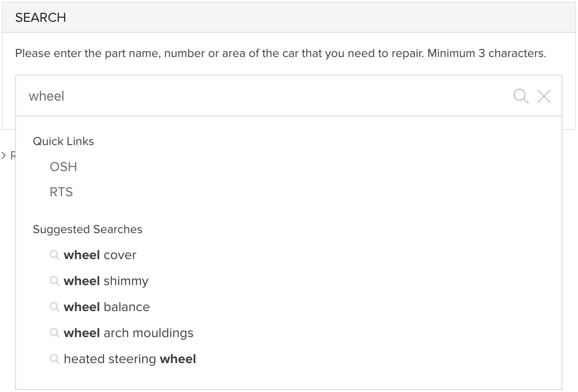
Task: Choose the "heated steering wheel" suggestion
Action: click(x=130, y=359)
